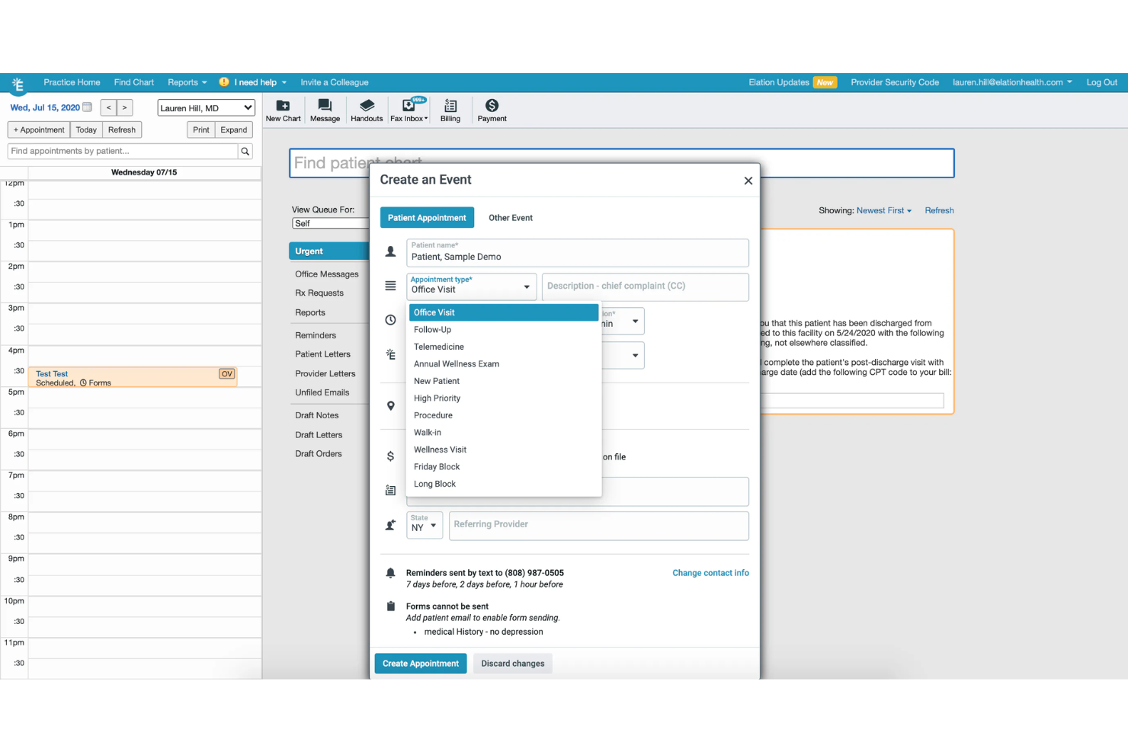1128x752 pixels.
Task: Select New Patient appointment type
Action: click(503, 381)
